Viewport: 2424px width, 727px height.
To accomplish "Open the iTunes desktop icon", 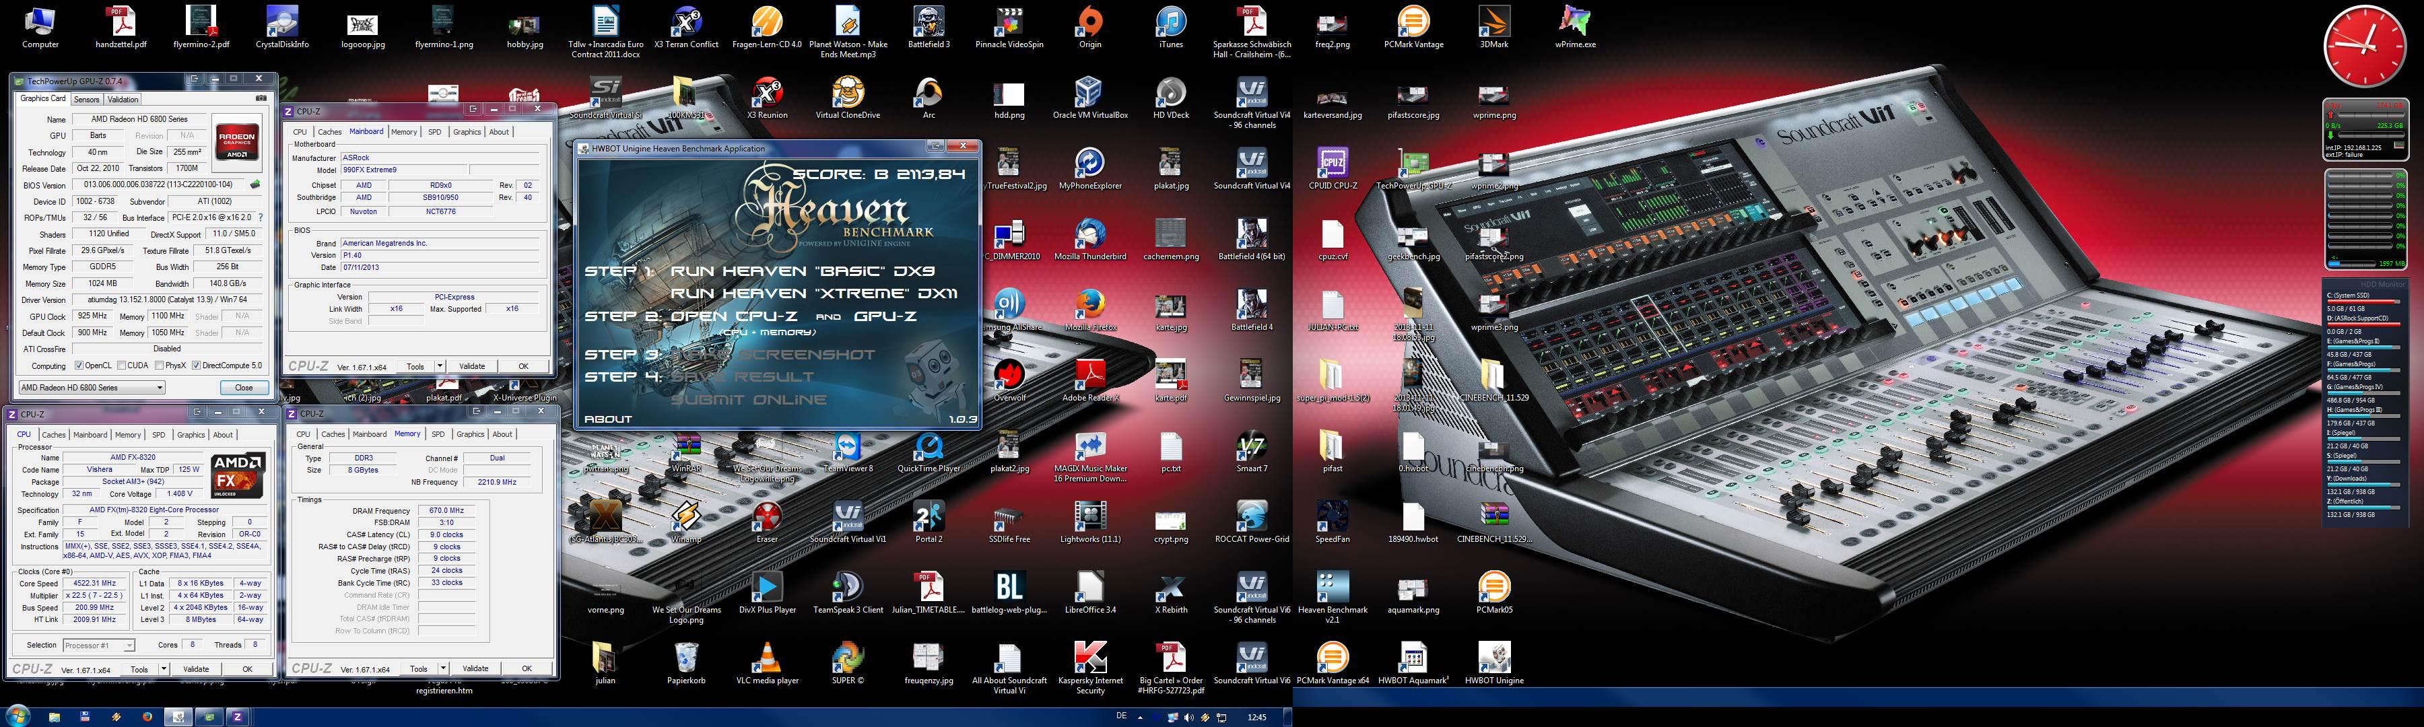I will tap(1171, 28).
